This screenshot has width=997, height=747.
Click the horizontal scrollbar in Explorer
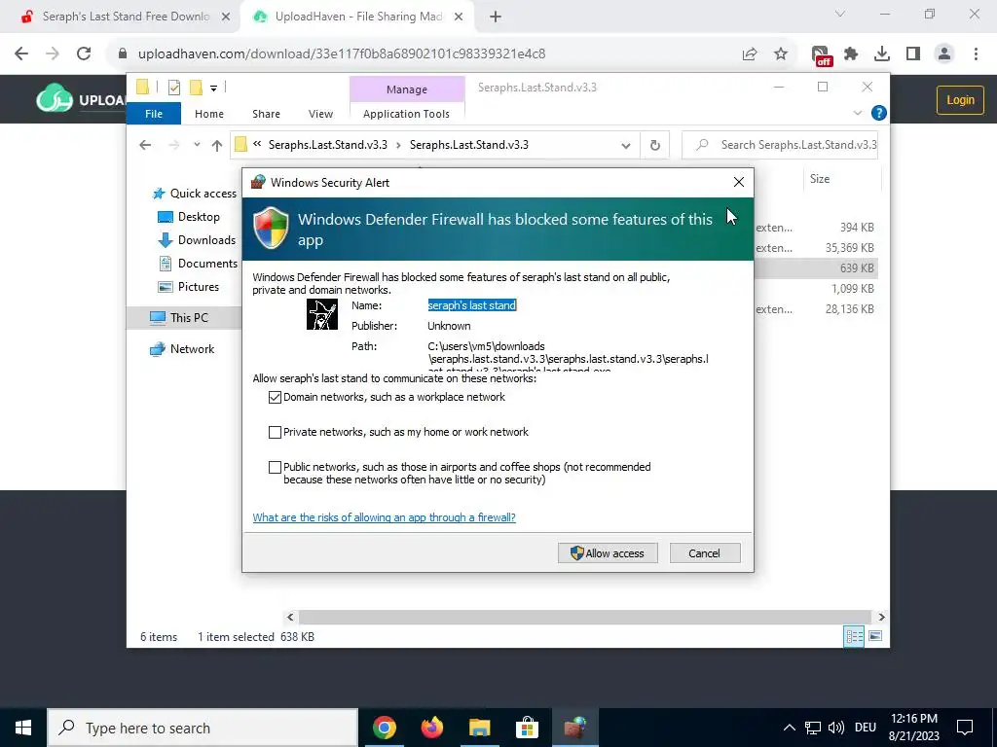(x=585, y=617)
